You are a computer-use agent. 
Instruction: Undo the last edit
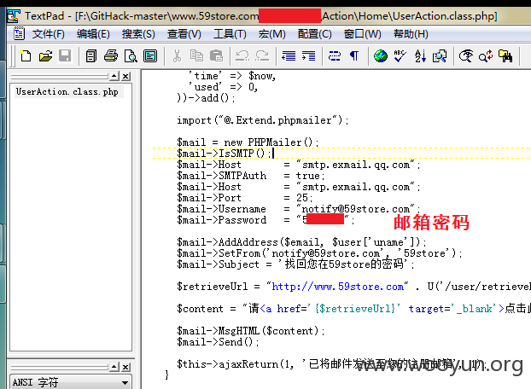tap(242, 55)
